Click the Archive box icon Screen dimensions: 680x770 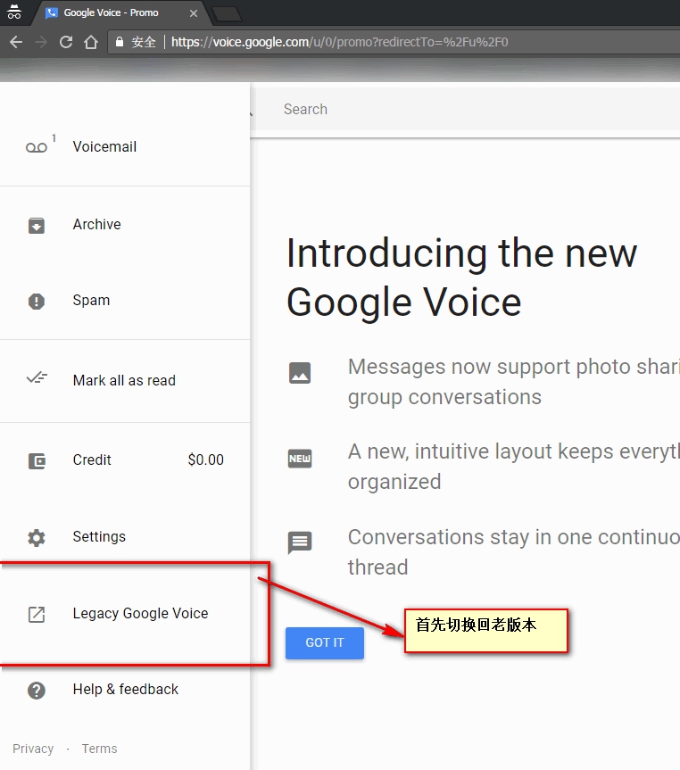pyautogui.click(x=37, y=226)
